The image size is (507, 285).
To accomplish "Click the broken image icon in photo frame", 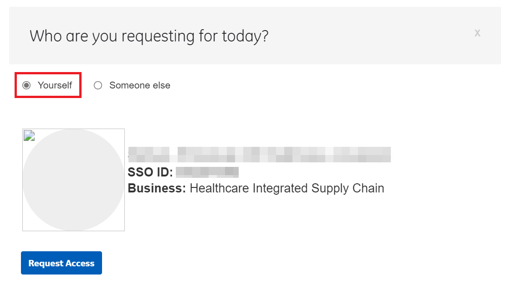I will [x=29, y=135].
